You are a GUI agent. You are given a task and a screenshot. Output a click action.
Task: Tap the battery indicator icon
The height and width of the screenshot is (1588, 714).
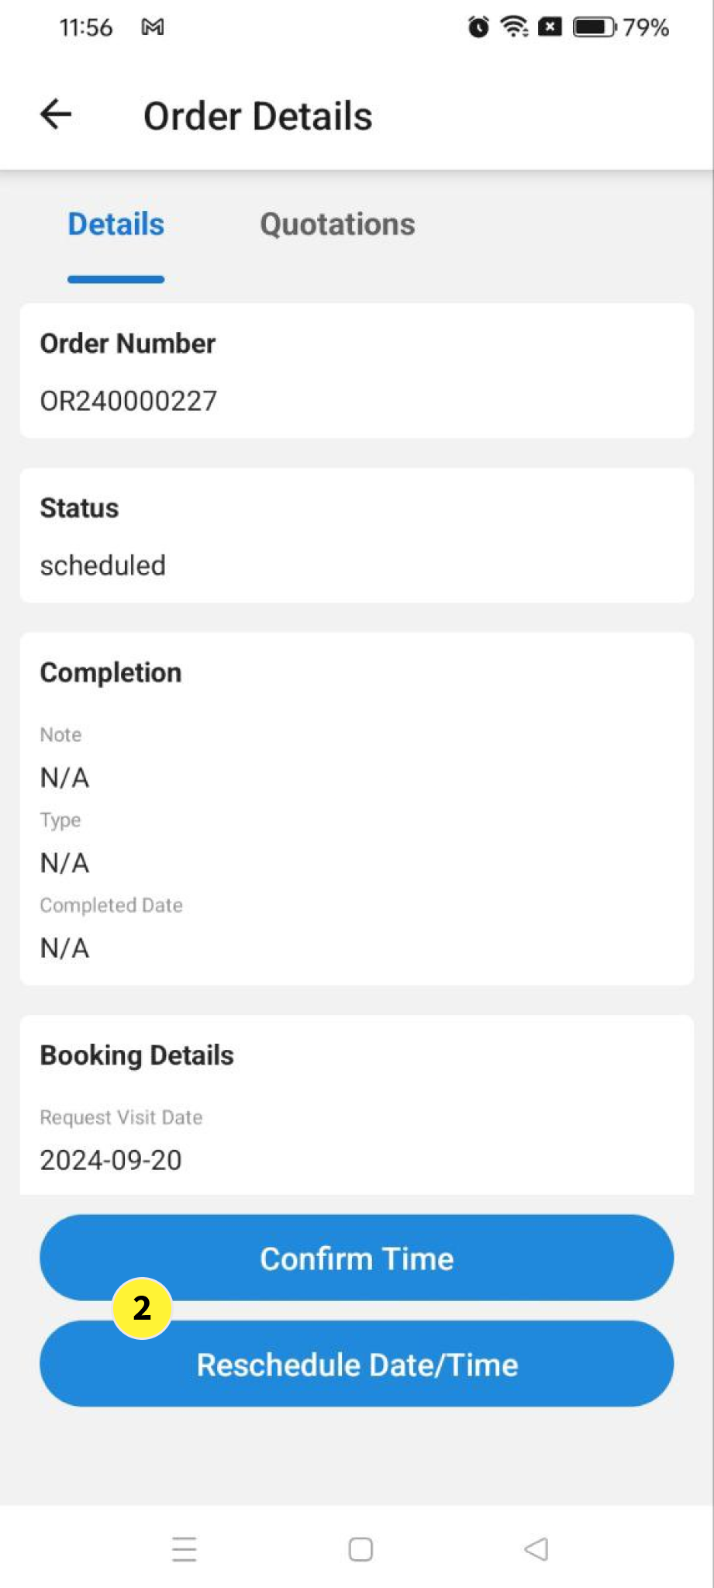click(x=594, y=27)
